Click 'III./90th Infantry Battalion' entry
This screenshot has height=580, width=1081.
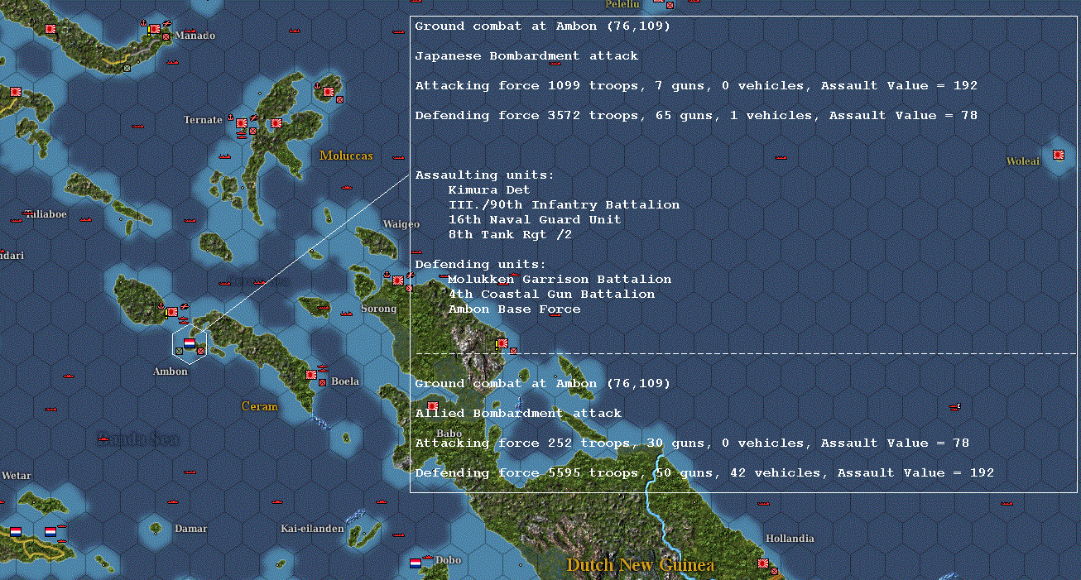(564, 205)
